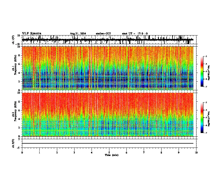This screenshot has height=171, width=221.
Task: Click time axis tick label '7'
Action: (x=144, y=153)
